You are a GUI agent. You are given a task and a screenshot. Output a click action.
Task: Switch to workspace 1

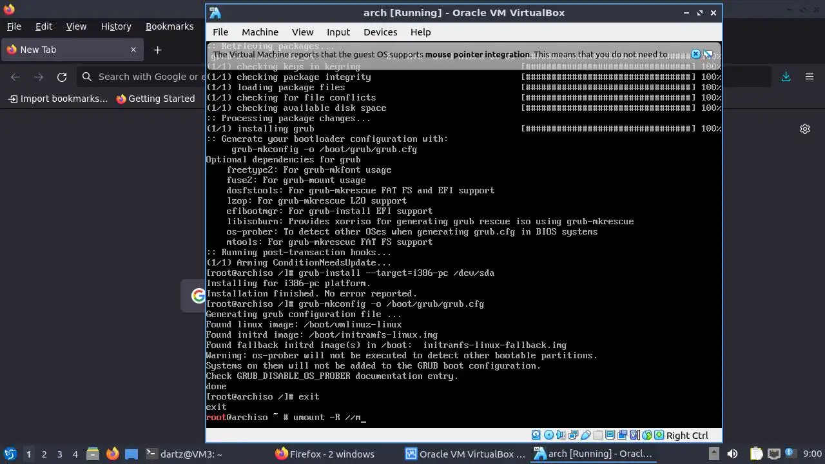click(x=28, y=454)
